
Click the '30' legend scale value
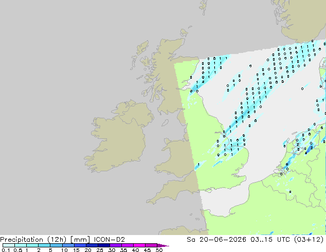(x=112, y=250)
